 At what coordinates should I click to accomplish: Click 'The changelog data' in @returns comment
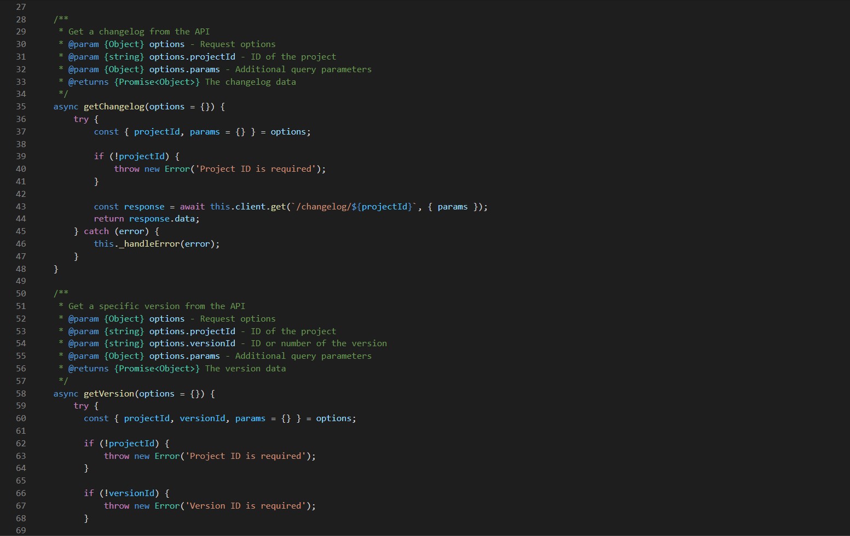(250, 82)
